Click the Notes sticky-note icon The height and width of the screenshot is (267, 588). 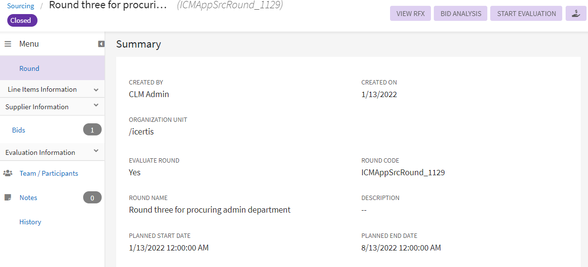coord(8,198)
